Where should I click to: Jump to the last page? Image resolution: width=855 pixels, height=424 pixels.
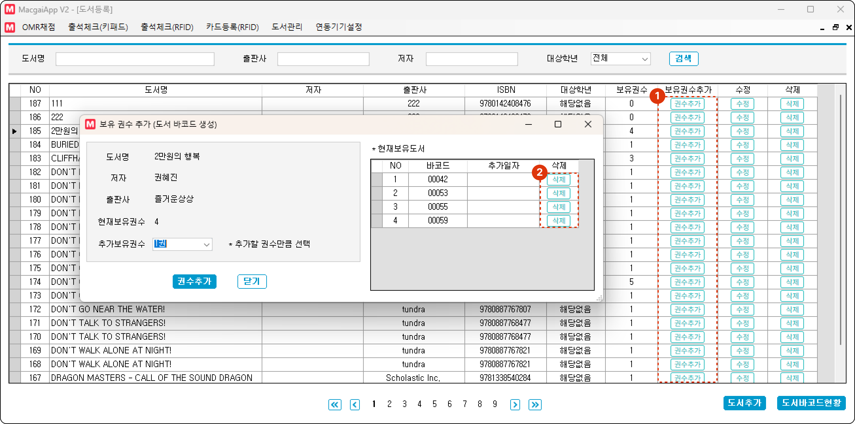(535, 404)
